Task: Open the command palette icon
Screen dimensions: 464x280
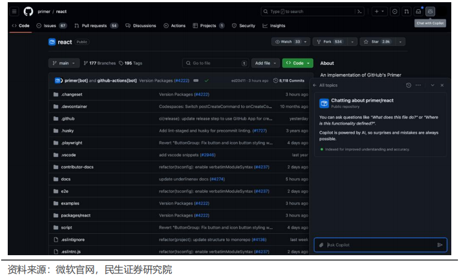Action: [x=360, y=12]
